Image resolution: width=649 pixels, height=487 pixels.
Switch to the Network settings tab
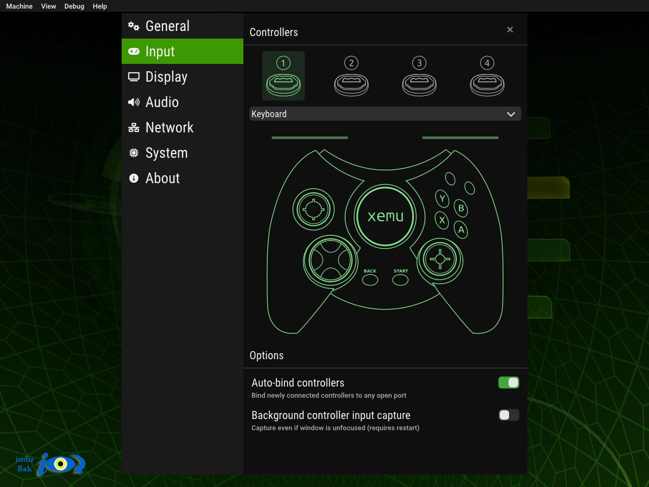[x=183, y=127]
